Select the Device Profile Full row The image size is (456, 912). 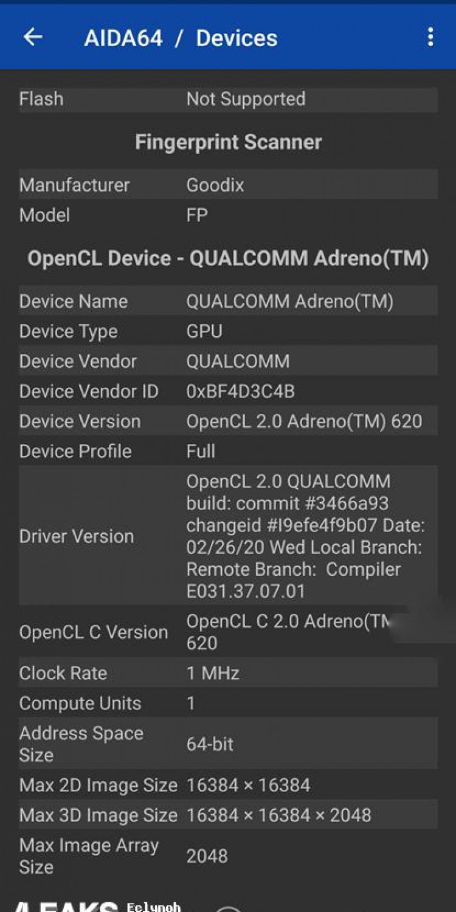pos(228,451)
